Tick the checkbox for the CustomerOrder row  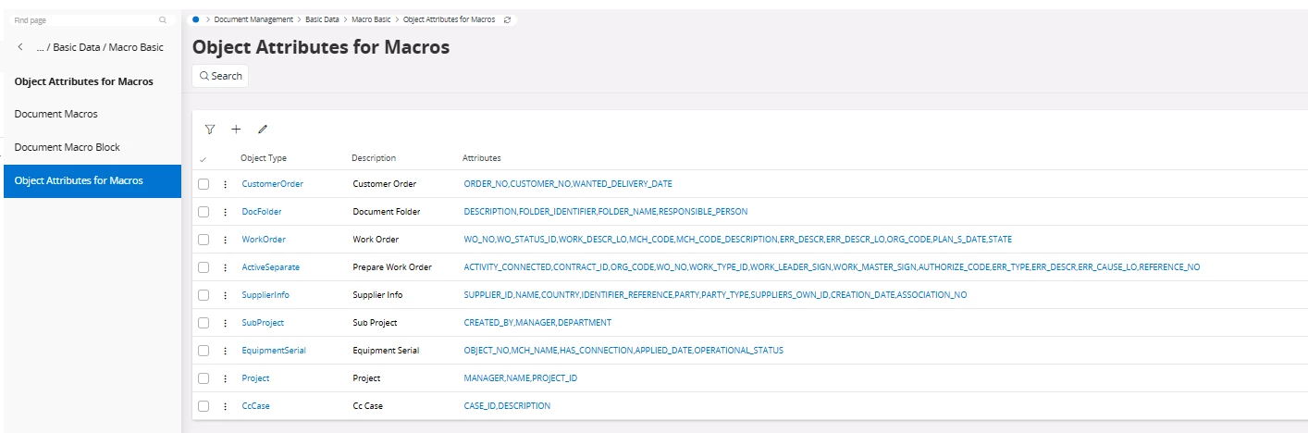[x=204, y=184]
